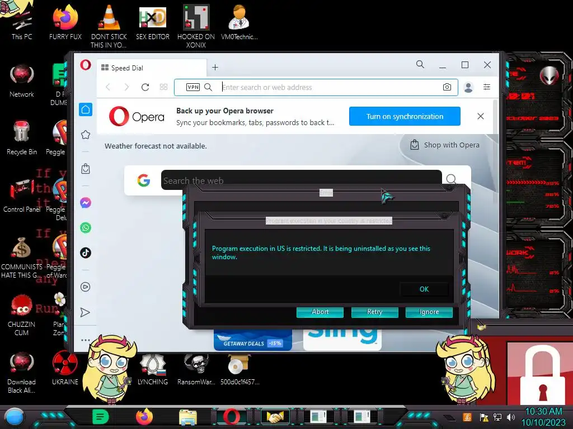This screenshot has width=573, height=429.
Task: Click the Ignore button
Action: pos(429,312)
